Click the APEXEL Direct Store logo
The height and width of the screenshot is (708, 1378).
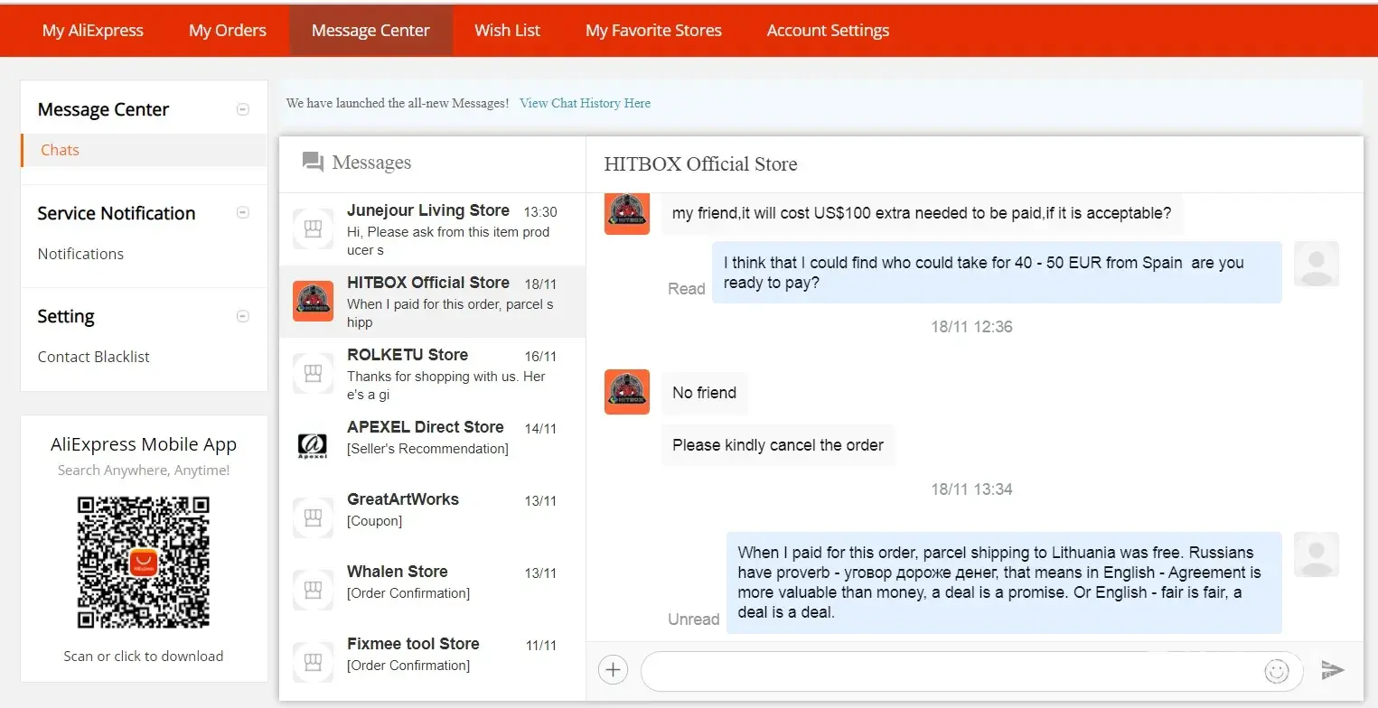(313, 445)
